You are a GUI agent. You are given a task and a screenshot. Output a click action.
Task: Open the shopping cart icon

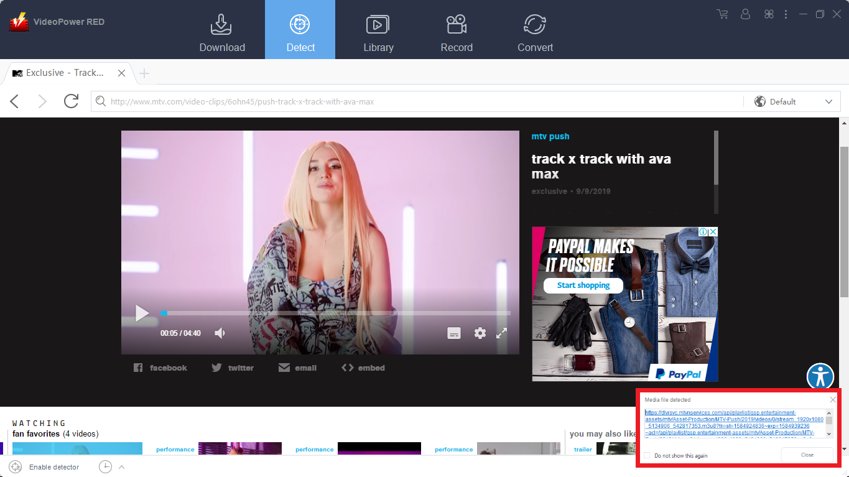tap(722, 14)
